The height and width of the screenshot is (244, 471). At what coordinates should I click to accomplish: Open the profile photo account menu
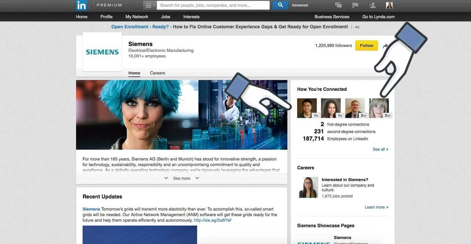[389, 5]
